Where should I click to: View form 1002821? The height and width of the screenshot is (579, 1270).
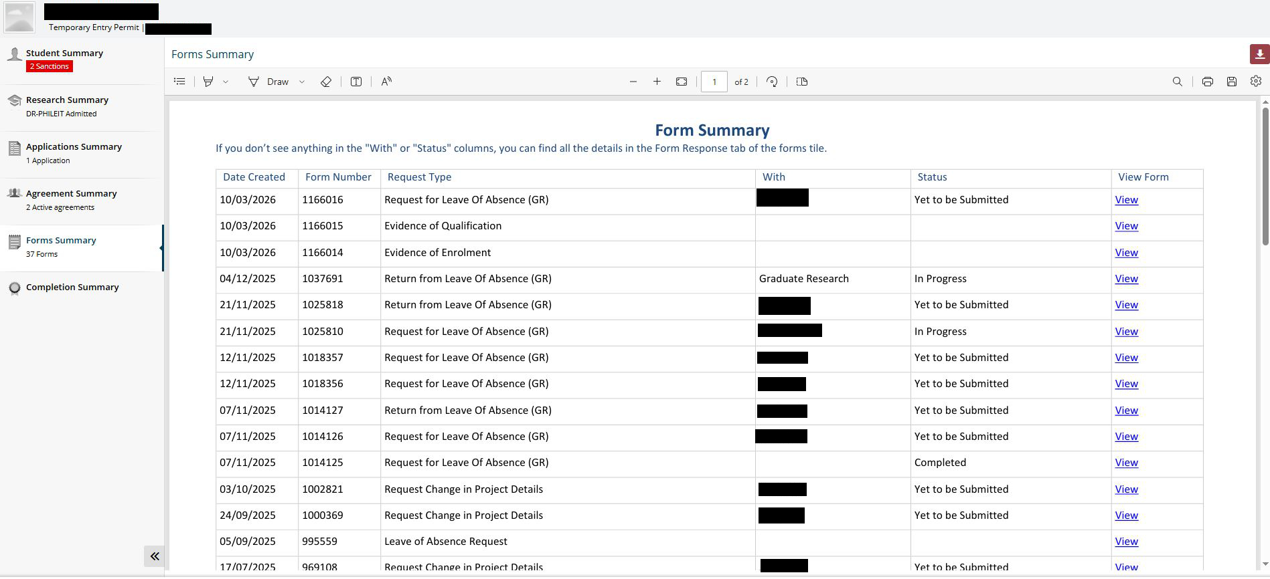[x=1126, y=489]
